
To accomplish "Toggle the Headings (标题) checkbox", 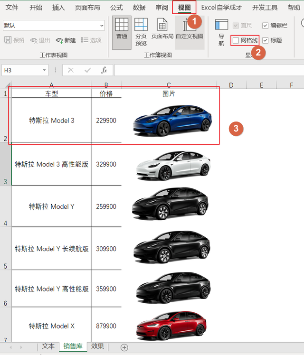I will tap(265, 40).
